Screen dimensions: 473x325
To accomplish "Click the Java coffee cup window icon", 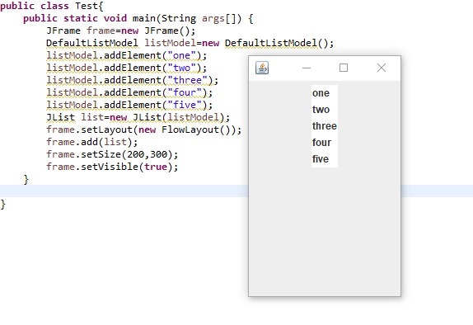I will (262, 68).
